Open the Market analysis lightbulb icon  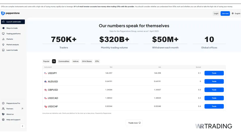[x=3, y=44]
